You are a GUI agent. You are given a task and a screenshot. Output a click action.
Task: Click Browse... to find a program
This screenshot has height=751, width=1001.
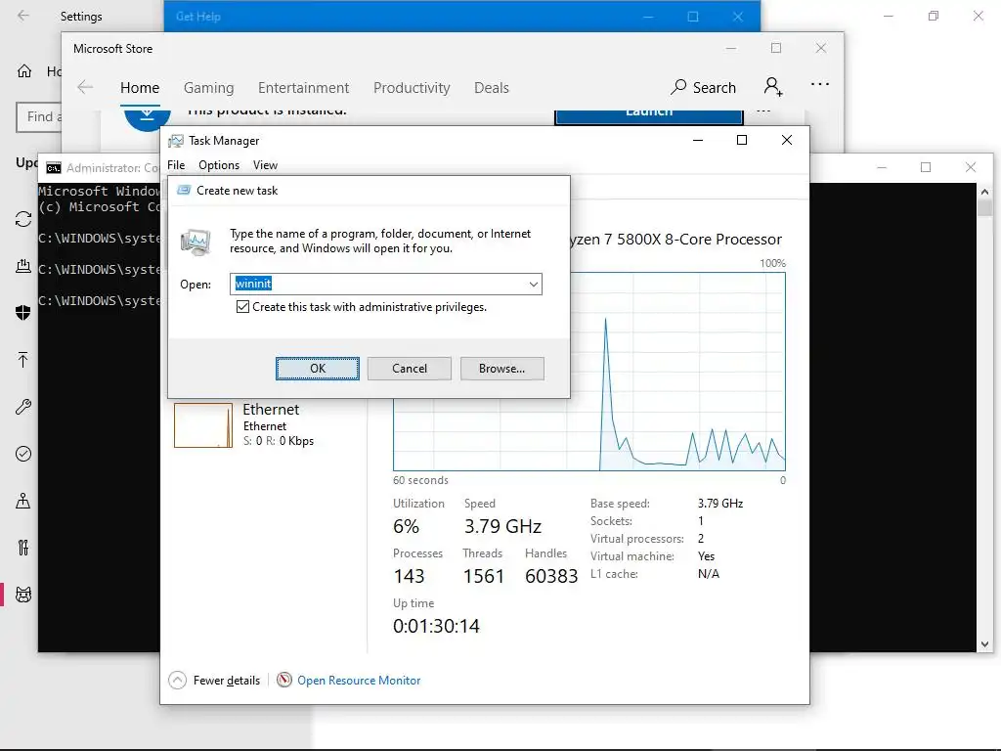pyautogui.click(x=501, y=369)
